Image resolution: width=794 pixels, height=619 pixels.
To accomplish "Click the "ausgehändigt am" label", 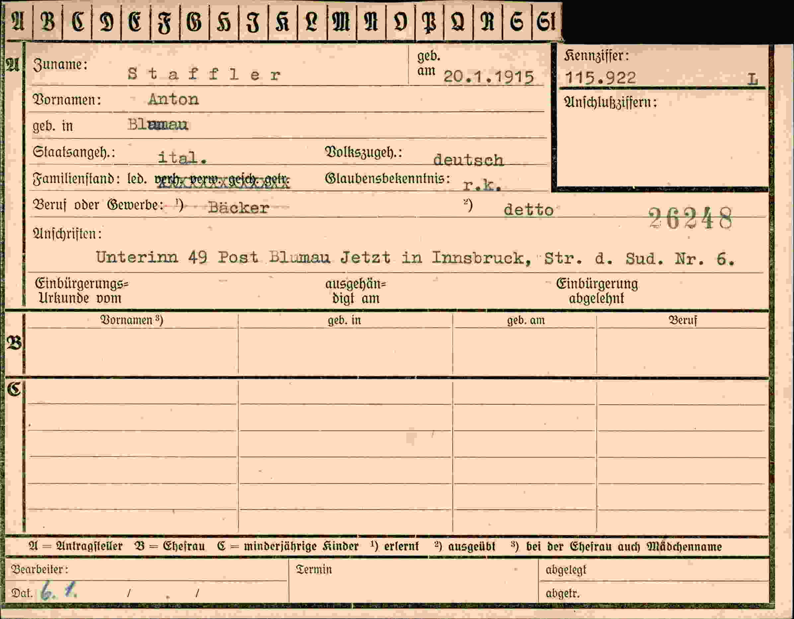I will [356, 291].
